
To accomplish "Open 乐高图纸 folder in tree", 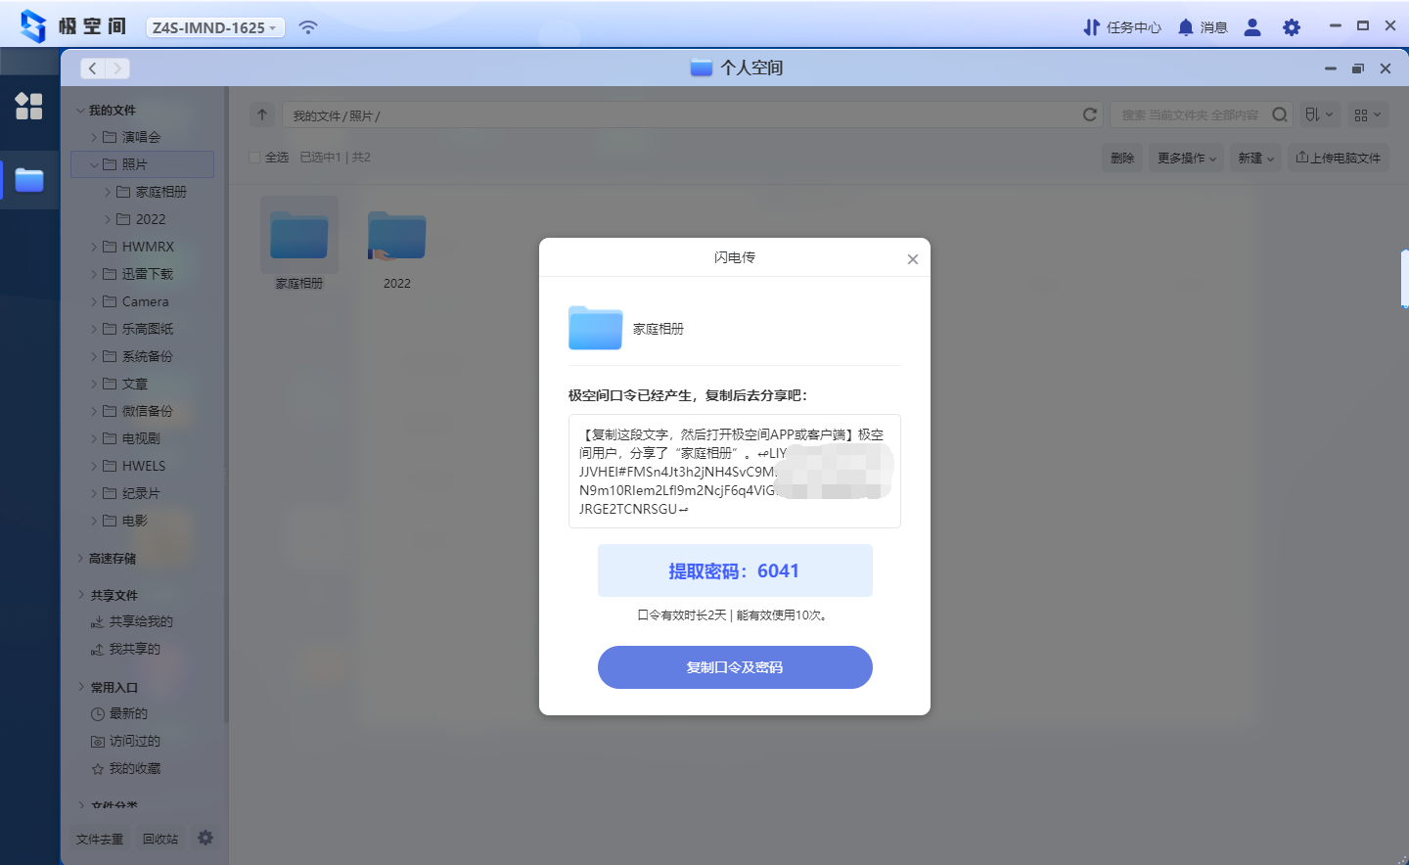I will click(x=147, y=329).
